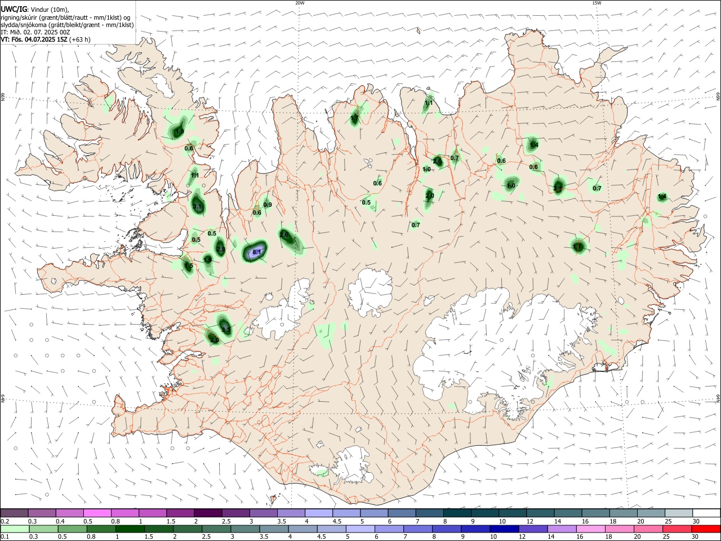Image resolution: width=721 pixels, height=541 pixels.
Task: Click the 20W longitude label
Action: [300, 3]
